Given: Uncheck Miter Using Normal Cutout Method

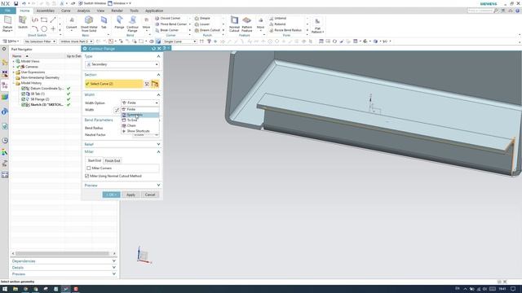Looking at the screenshot, I should coord(87,176).
